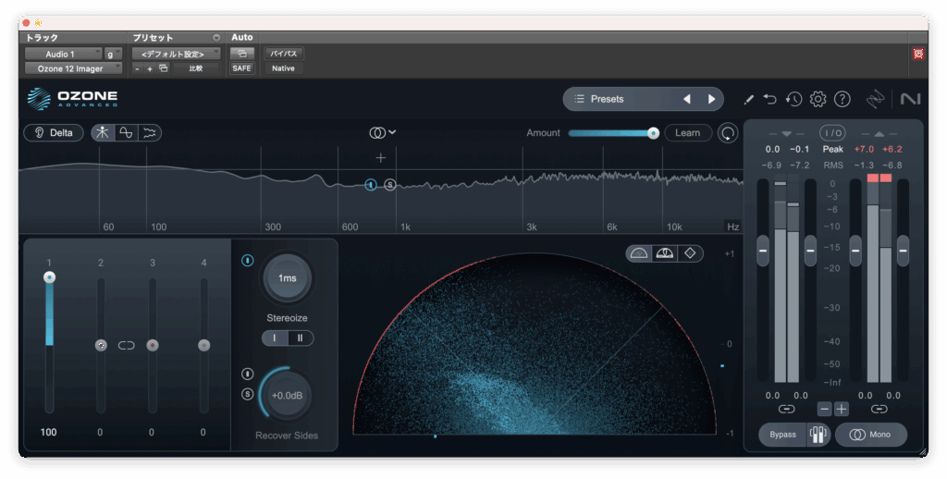Image resolution: width=947 pixels, height=479 pixels.
Task: Click the link icon between bands 2 and 3
Action: click(127, 345)
